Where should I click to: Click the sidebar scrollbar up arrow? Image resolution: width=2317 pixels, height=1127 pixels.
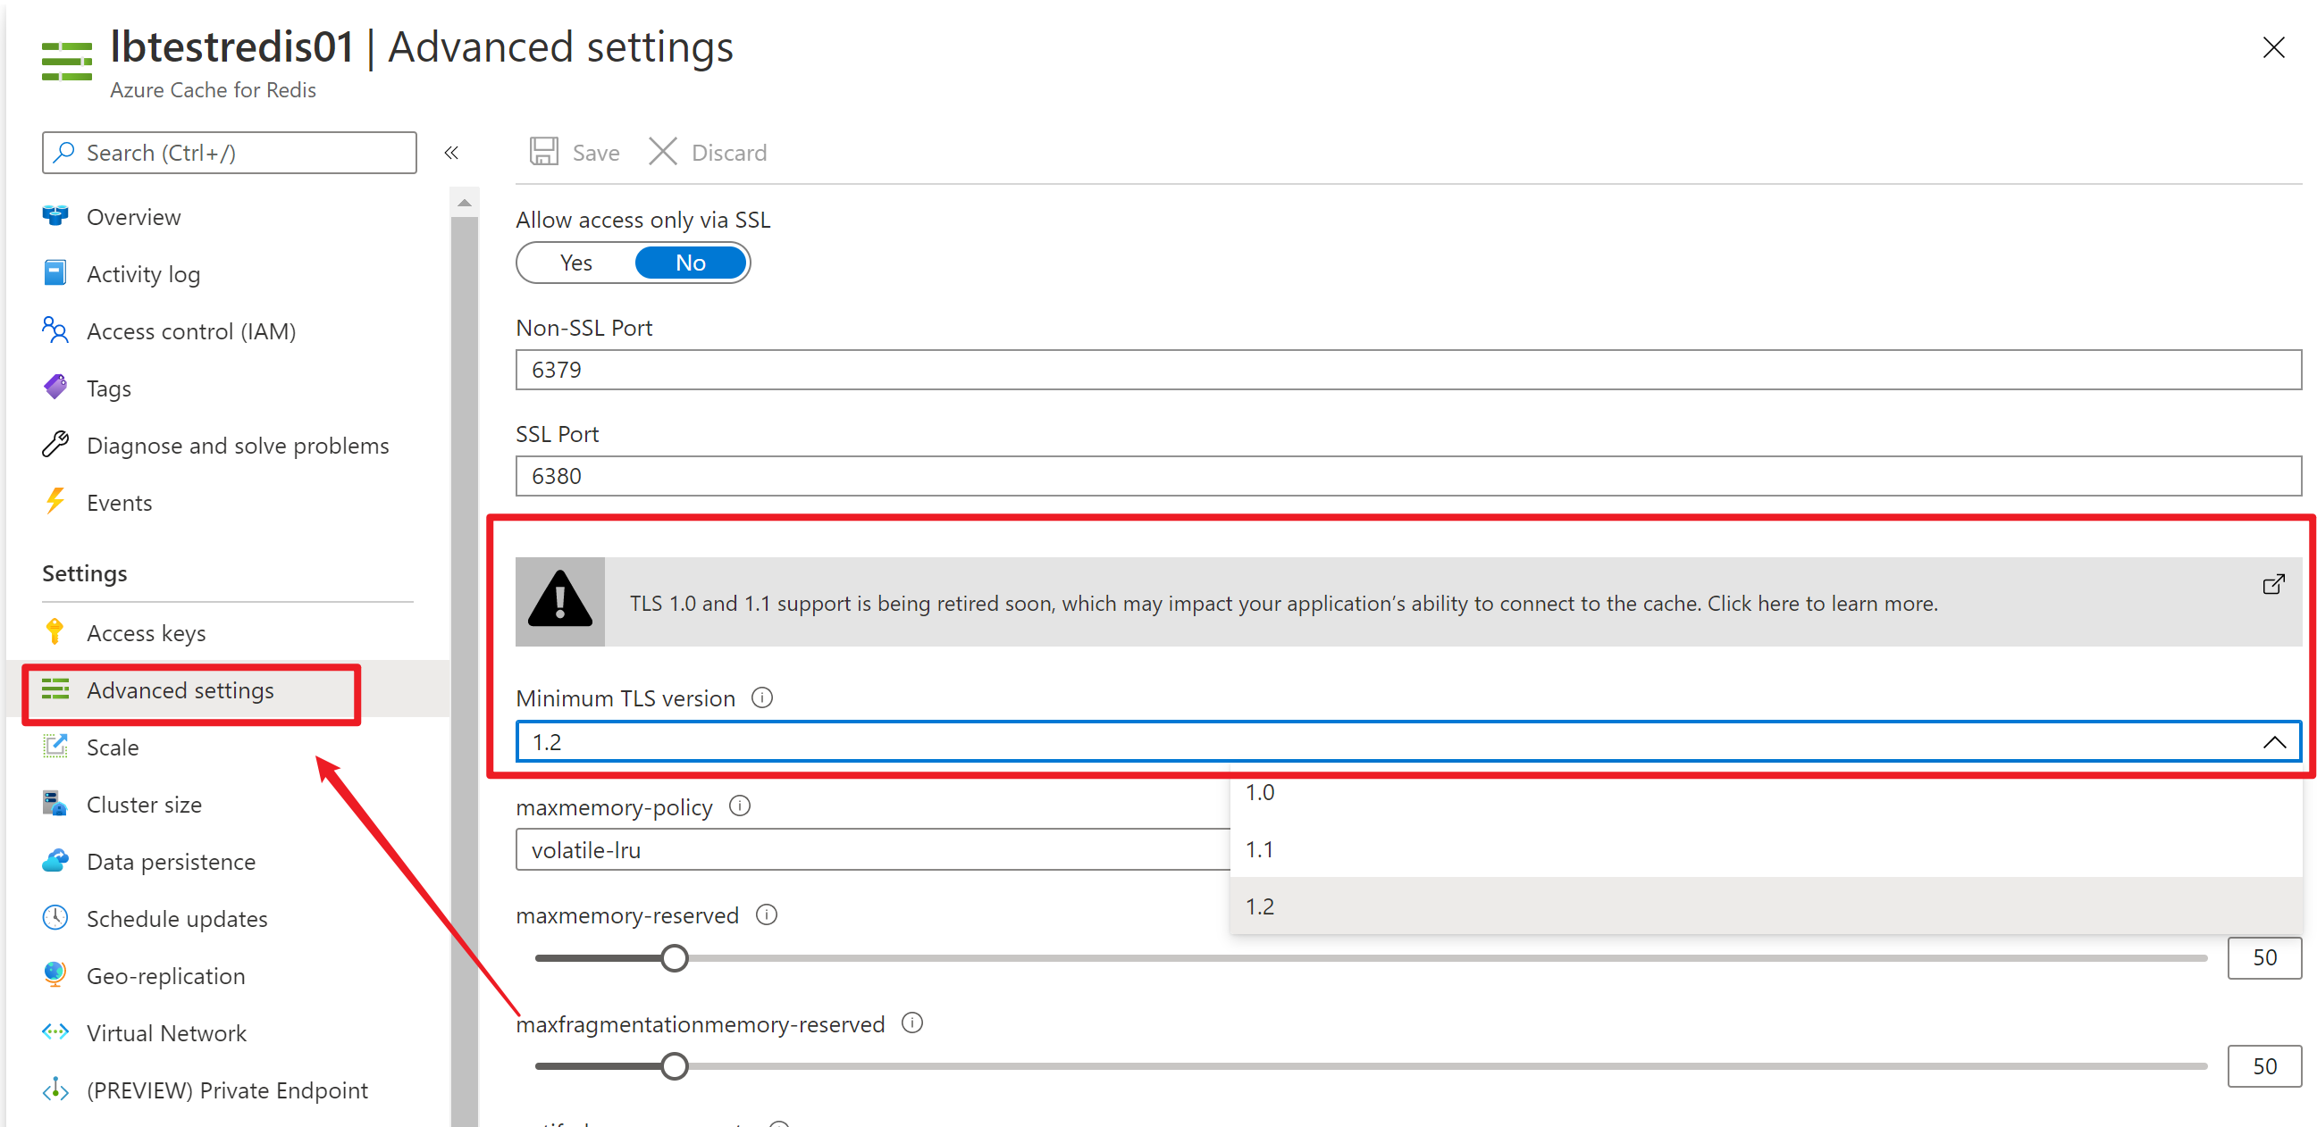click(x=464, y=202)
